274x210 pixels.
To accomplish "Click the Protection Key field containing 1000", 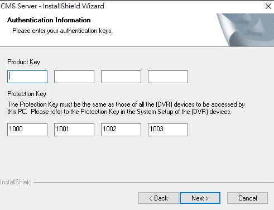I will pos(27,130).
